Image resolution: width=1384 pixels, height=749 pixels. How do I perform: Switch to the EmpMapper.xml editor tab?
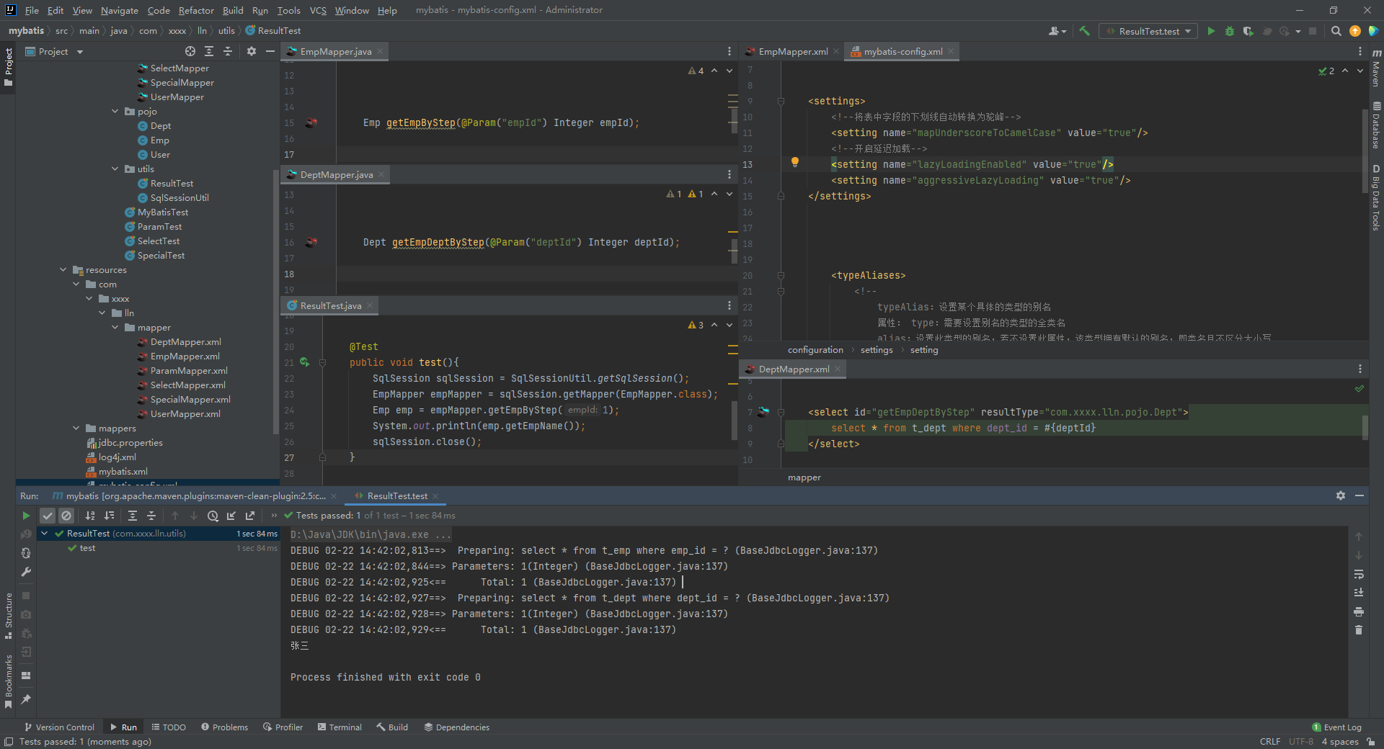(792, 51)
